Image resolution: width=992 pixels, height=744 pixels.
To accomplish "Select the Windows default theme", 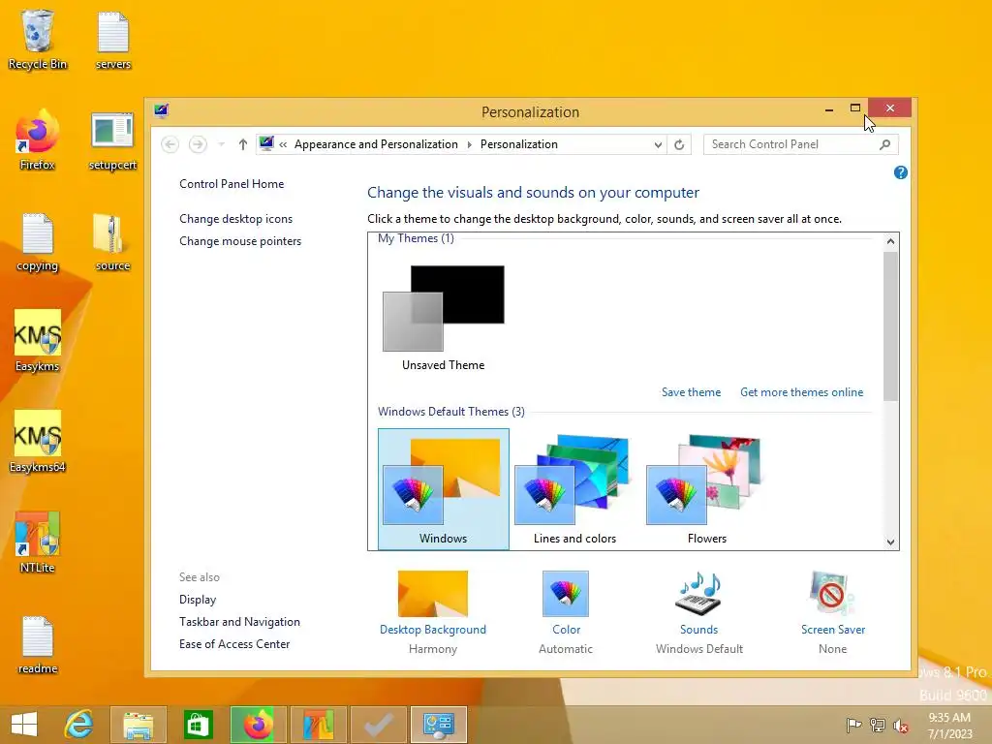I will pos(444,489).
